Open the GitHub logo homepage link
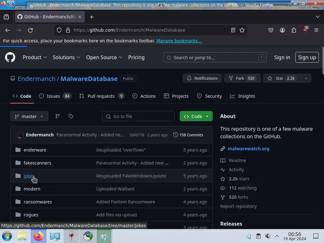 [10, 57]
